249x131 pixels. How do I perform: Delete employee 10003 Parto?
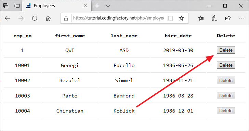tap(226, 95)
